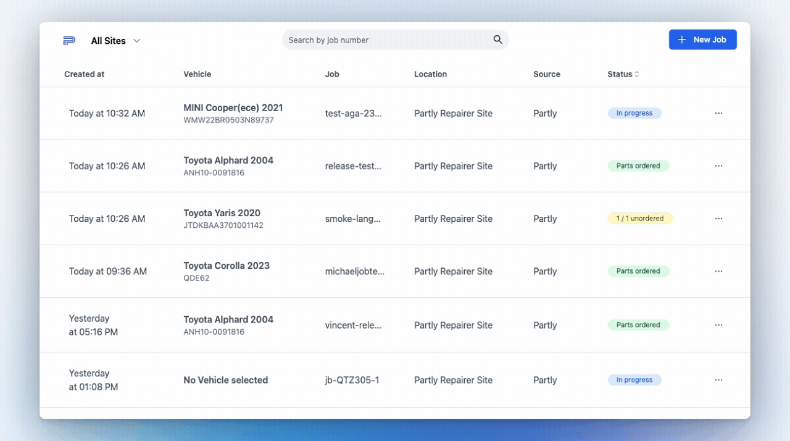Click the Partly logo icon
This screenshot has height=441, width=790.
point(69,40)
